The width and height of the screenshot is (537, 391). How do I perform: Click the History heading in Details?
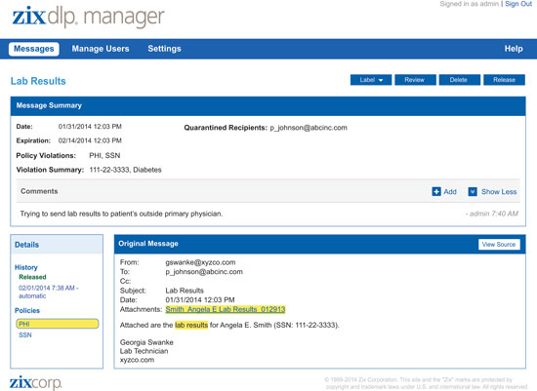pos(26,267)
